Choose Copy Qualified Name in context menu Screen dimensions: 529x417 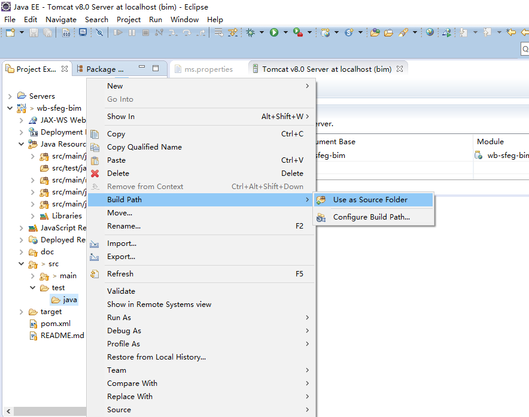click(201, 147)
